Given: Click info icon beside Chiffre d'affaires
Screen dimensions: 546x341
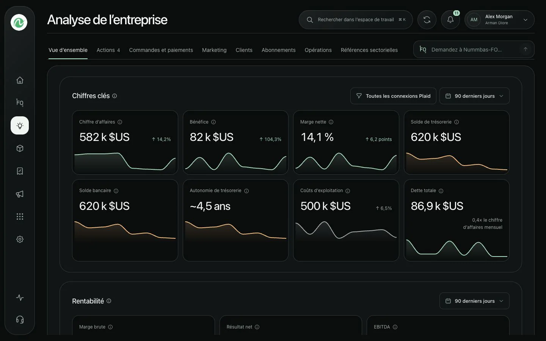Looking at the screenshot, I should pos(120,122).
